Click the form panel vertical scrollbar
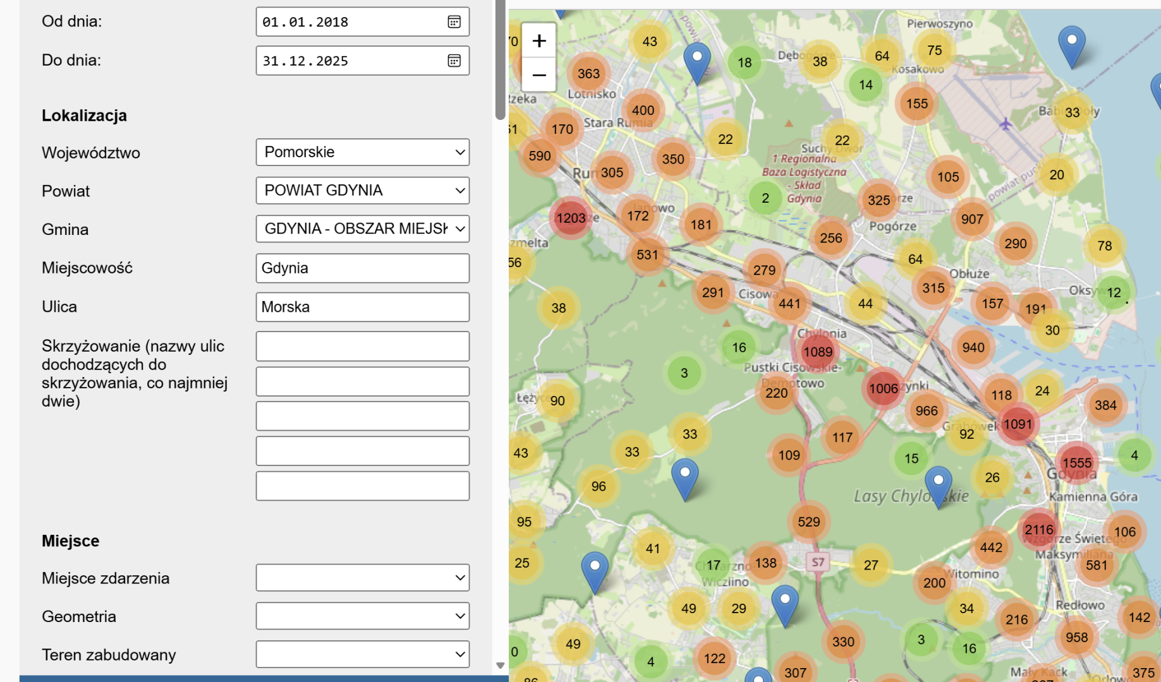This screenshot has height=682, width=1161. click(500, 60)
